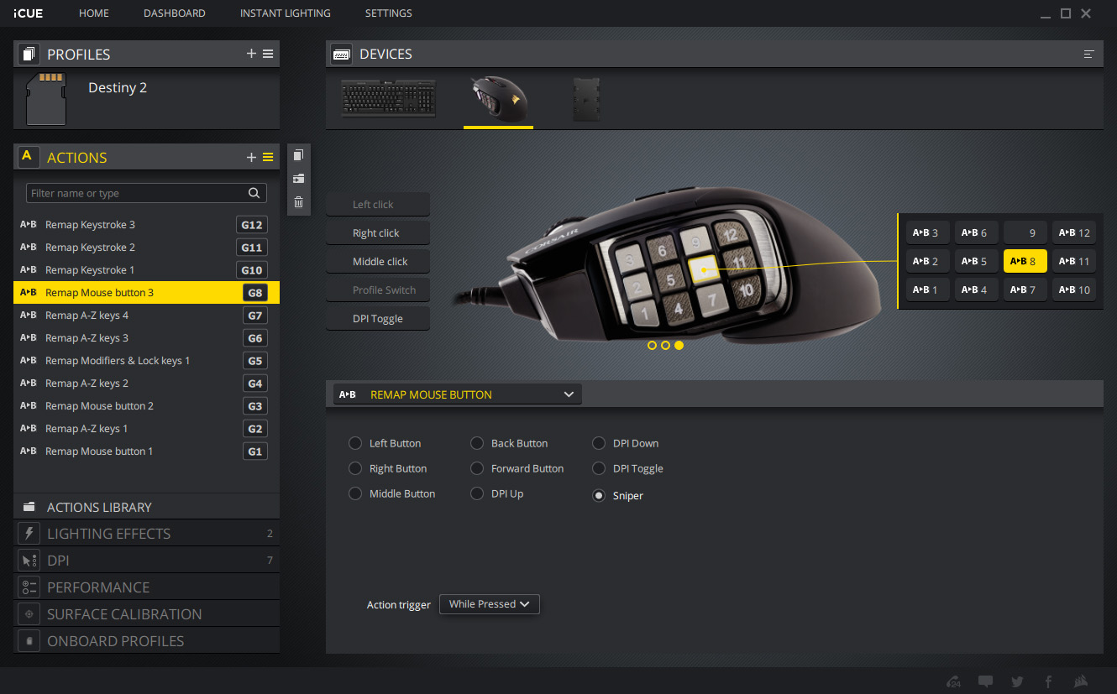Viewport: 1117px width, 694px height.
Task: Click the Actions panel A icon
Action: (27, 156)
